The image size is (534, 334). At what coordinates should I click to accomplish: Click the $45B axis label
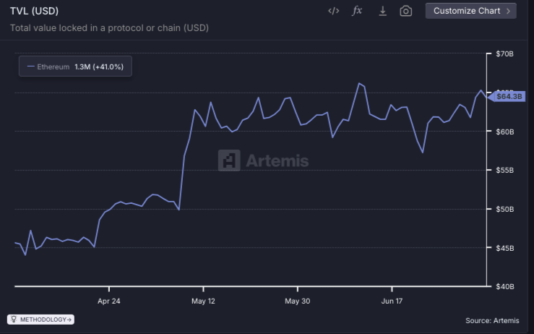(504, 248)
